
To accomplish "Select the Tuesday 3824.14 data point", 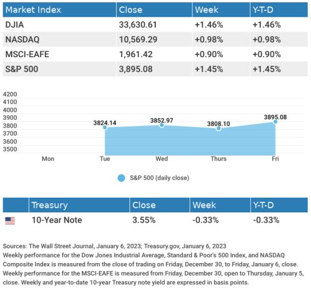I will 105,127.
